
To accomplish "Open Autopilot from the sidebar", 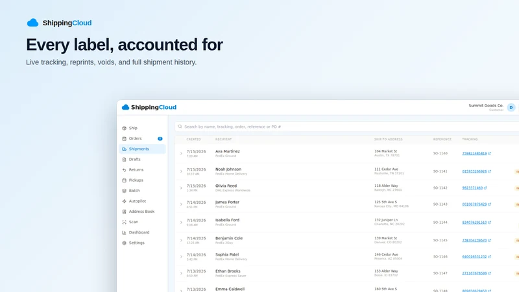I will click(142, 201).
